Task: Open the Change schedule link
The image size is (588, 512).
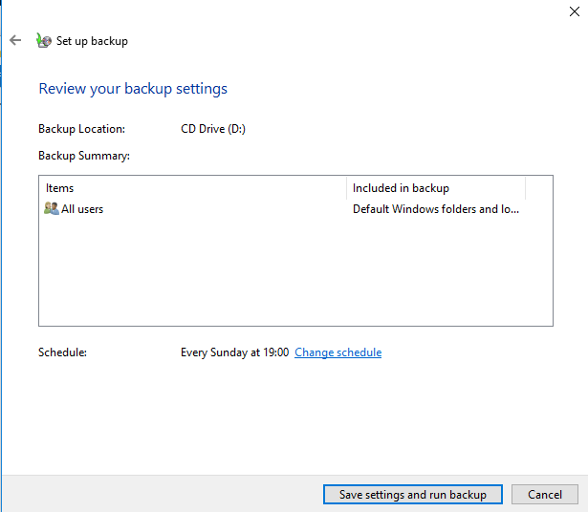Action: [x=338, y=352]
